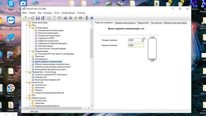Switch to the Обучение порога детонации tab
This screenshot has height=116, width=206.
pos(175,23)
